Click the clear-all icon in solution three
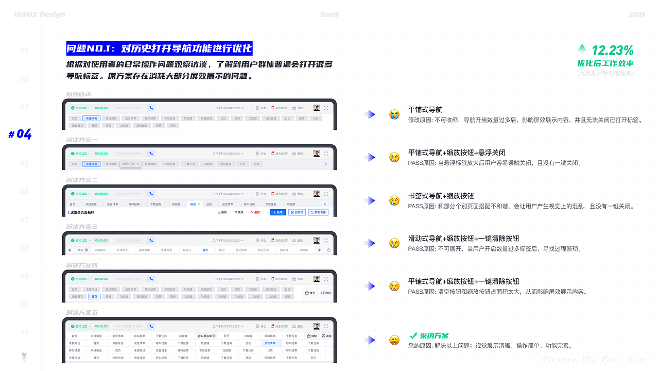659x371 pixels. pyautogui.click(x=328, y=250)
